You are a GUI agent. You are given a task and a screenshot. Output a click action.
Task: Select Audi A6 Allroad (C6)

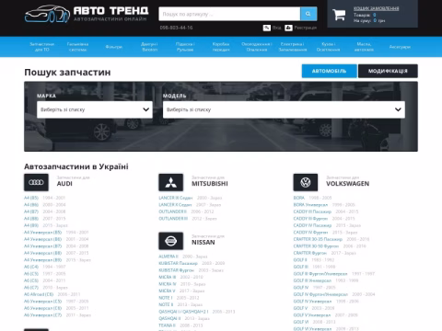39,294
